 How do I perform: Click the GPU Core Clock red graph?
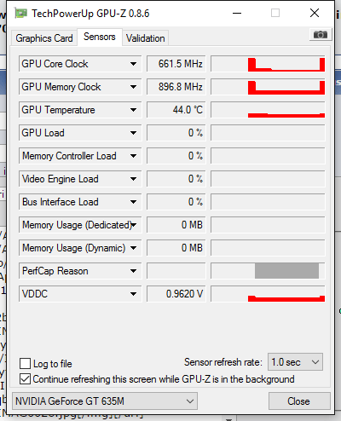pos(268,64)
